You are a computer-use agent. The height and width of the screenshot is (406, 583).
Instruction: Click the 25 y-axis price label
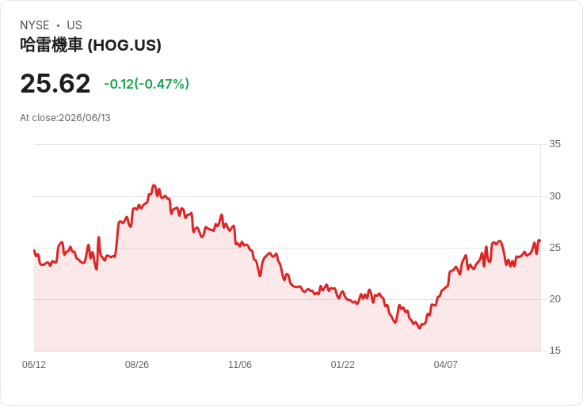554,248
